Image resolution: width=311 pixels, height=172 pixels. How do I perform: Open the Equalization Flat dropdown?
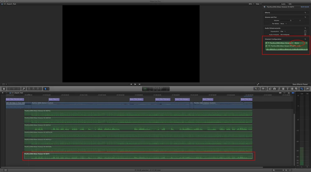(x=283, y=31)
